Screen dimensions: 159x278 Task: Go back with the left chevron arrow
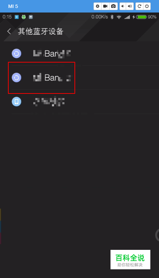(9, 31)
